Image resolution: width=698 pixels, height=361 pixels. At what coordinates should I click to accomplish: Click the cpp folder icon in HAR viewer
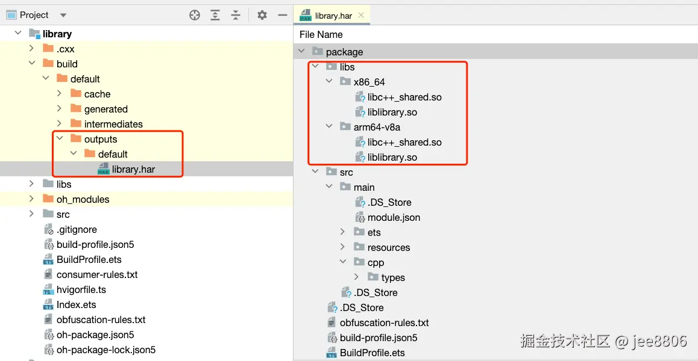(x=359, y=262)
